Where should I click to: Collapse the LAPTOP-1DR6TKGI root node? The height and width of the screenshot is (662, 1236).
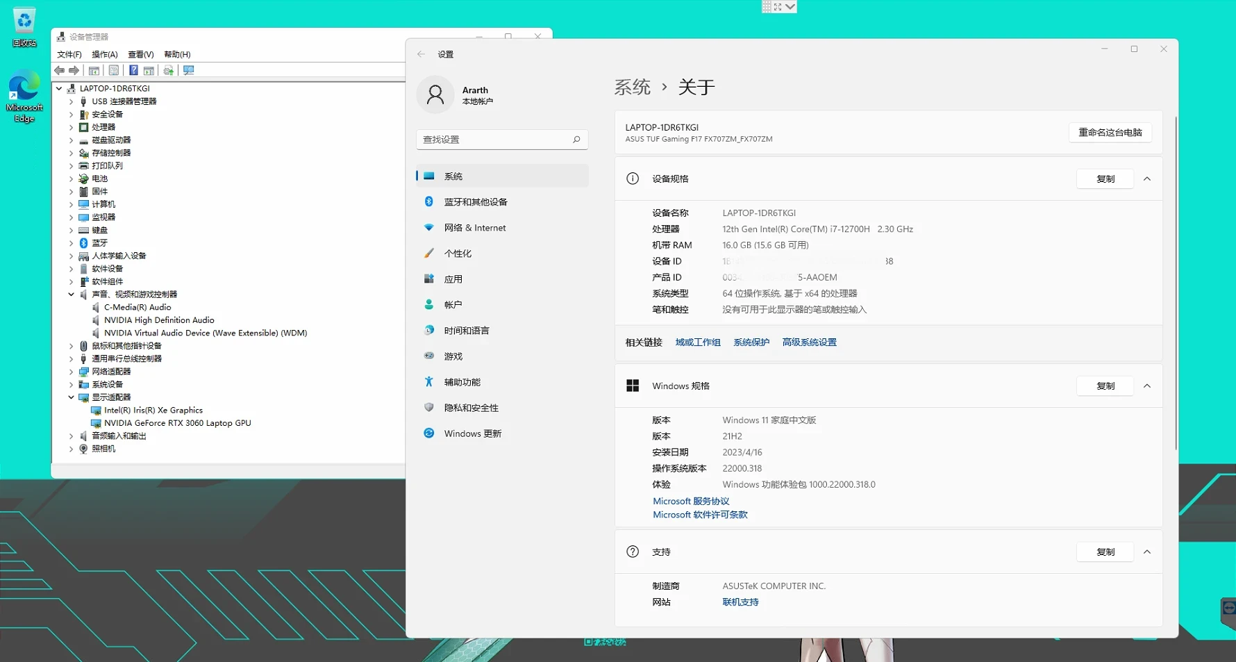tap(59, 88)
